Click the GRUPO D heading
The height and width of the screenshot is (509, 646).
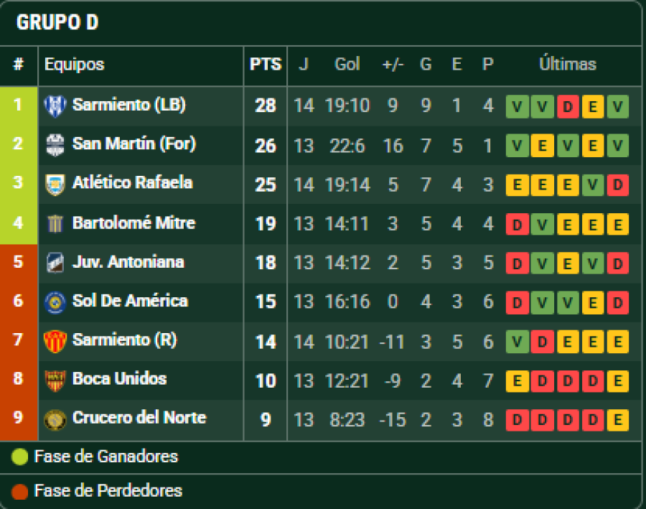[x=57, y=23]
